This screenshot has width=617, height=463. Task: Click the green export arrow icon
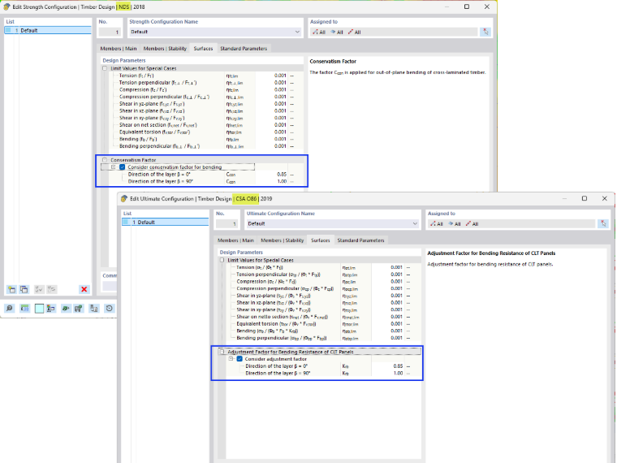[x=66, y=309]
